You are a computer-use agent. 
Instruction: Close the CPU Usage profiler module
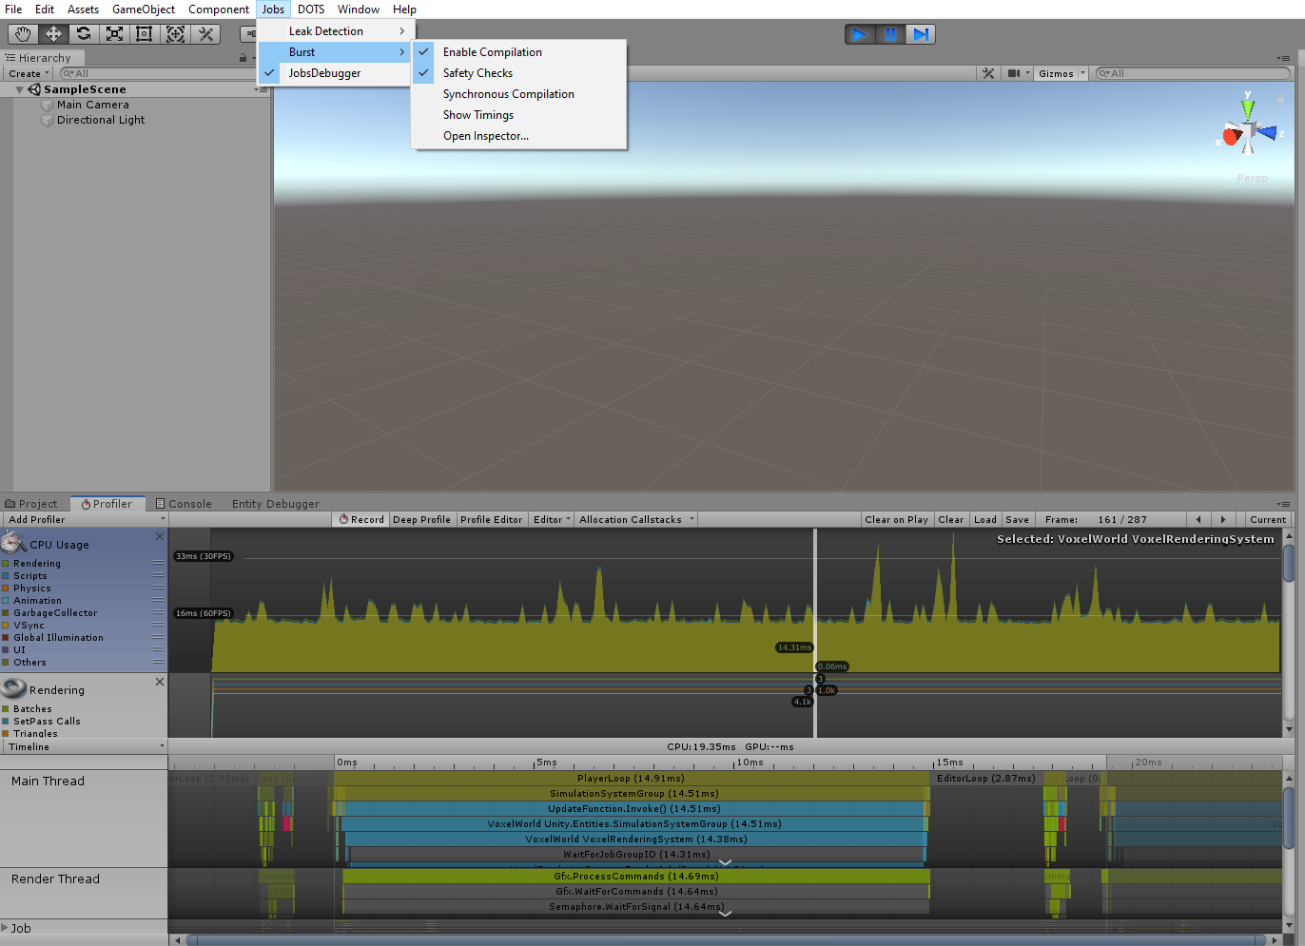[160, 537]
